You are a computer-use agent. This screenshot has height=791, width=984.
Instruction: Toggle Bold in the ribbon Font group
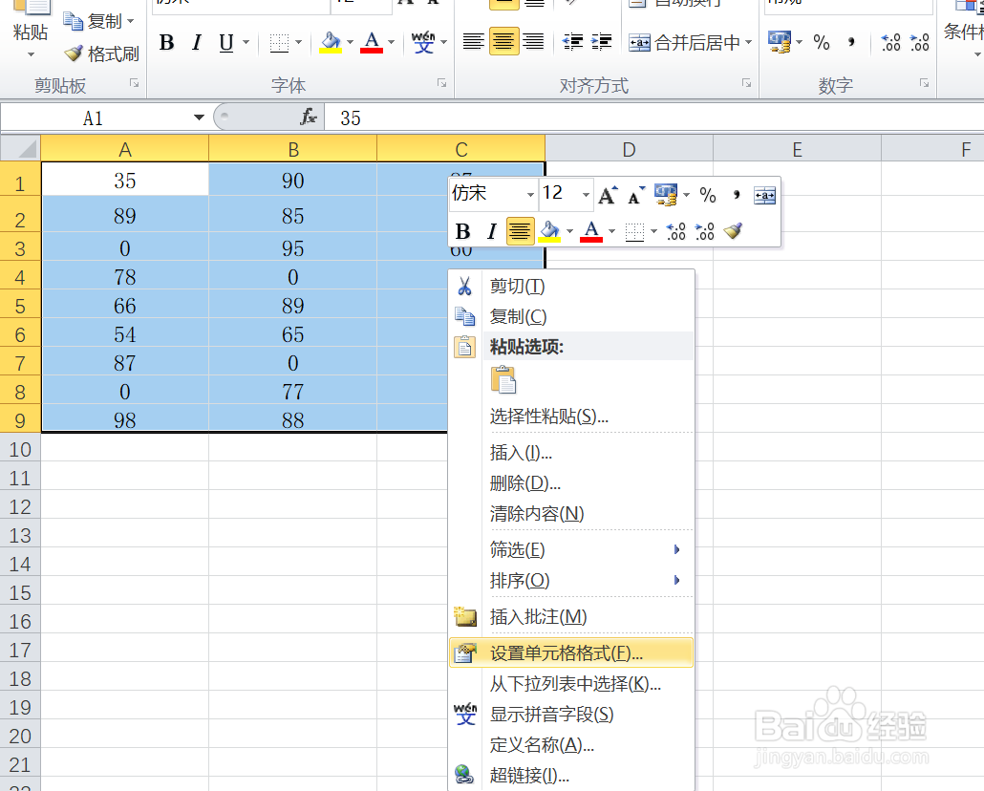(x=166, y=43)
